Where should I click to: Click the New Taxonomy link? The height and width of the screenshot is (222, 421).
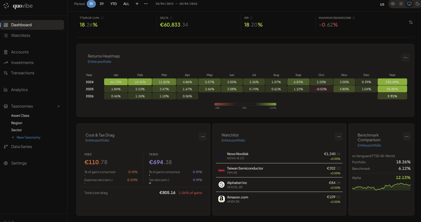28,137
